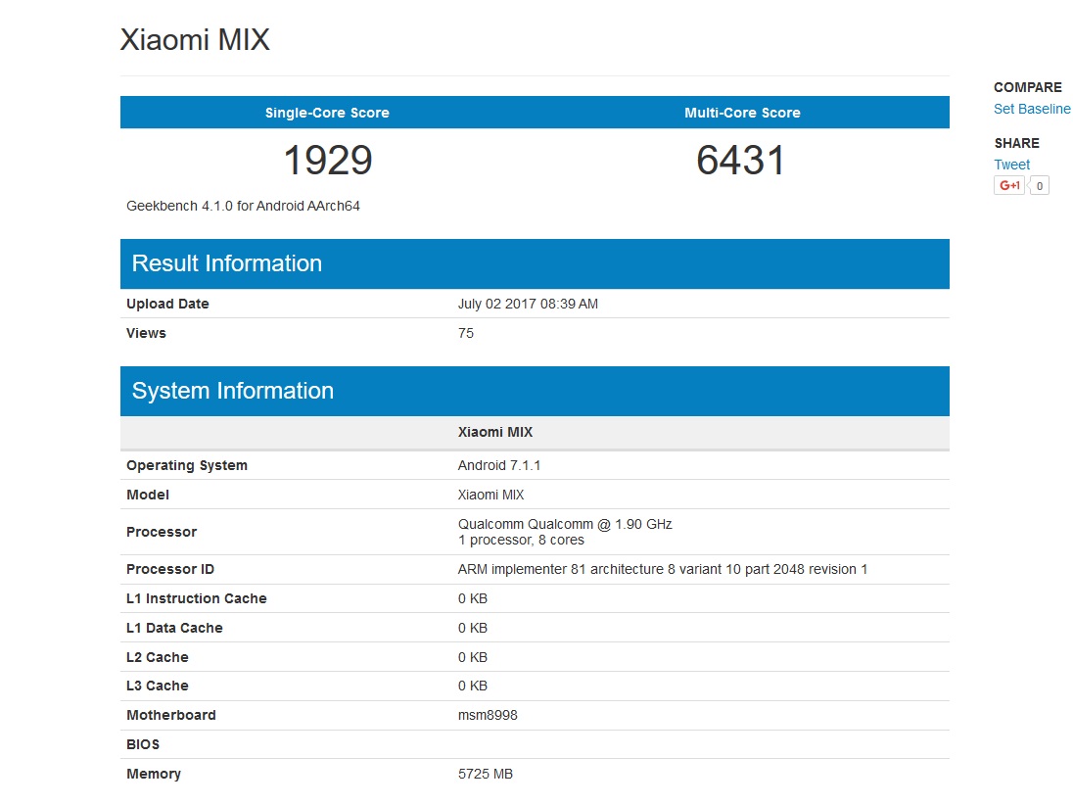Select the msm8998 motherboard value
The width and height of the screenshot is (1073, 805).
[x=488, y=715]
